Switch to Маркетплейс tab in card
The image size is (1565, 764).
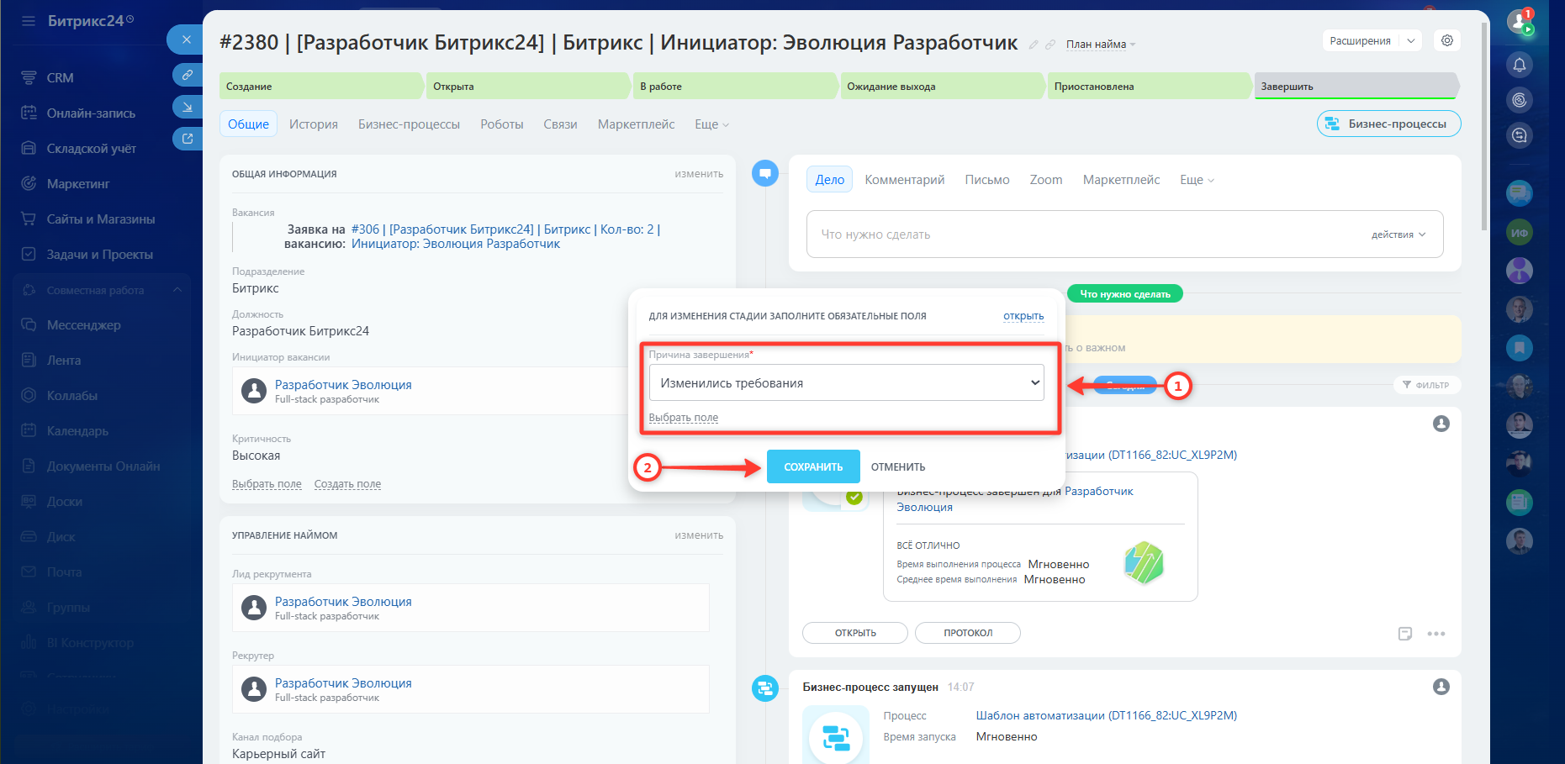coord(636,124)
